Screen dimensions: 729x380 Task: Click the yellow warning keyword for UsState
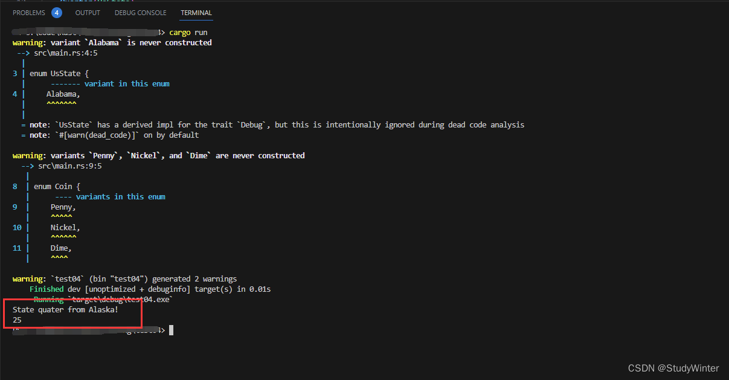(25, 42)
